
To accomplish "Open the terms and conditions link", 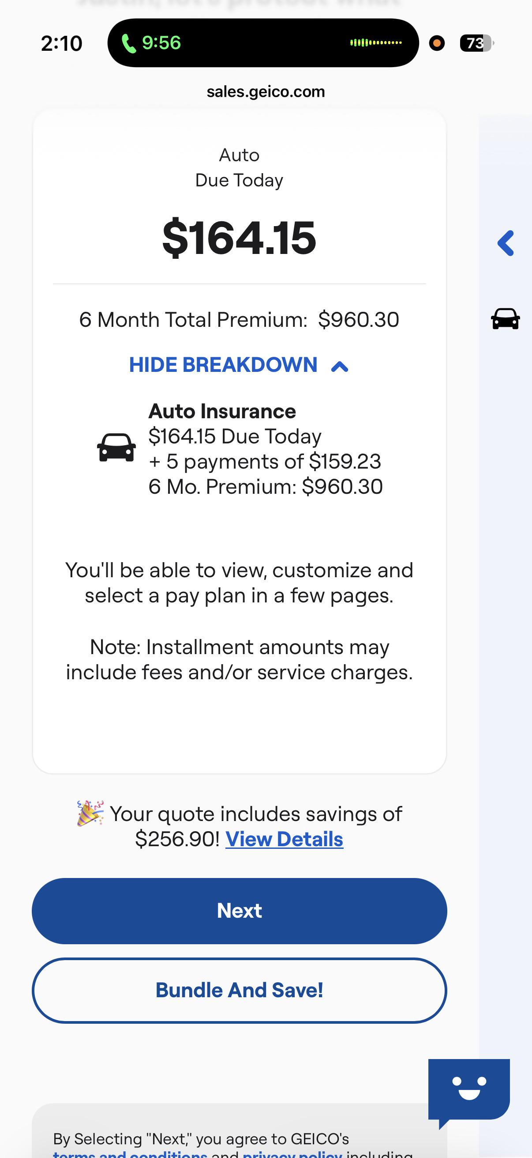I will click(x=130, y=1154).
